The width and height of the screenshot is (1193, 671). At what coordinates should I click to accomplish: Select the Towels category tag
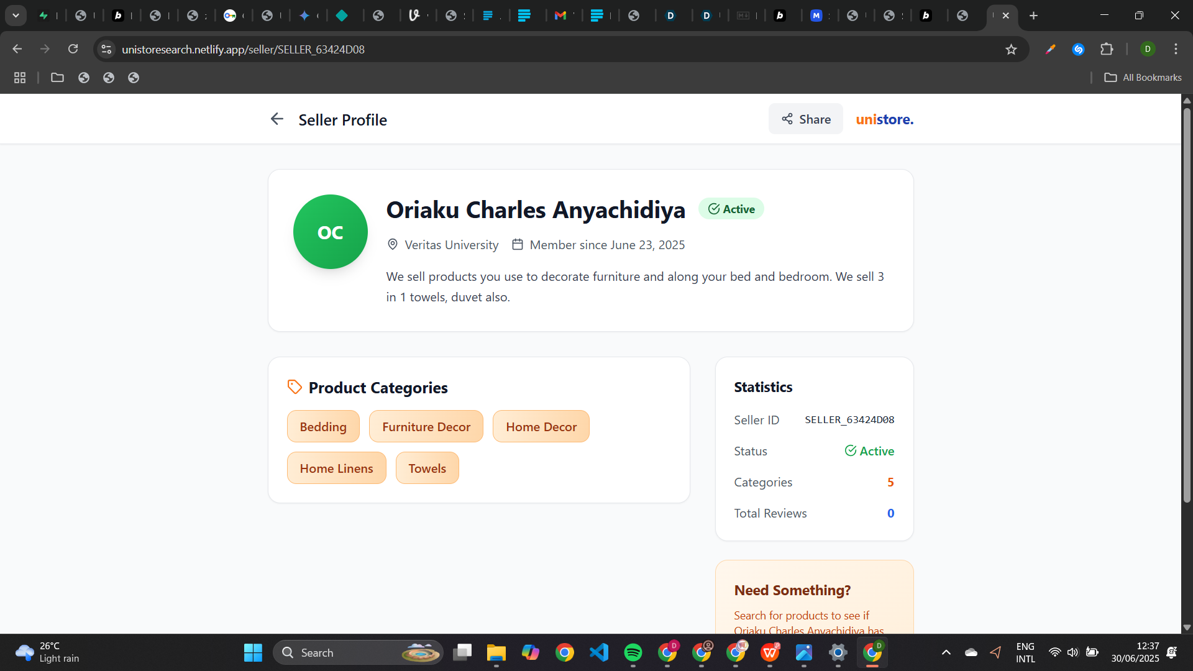(427, 468)
